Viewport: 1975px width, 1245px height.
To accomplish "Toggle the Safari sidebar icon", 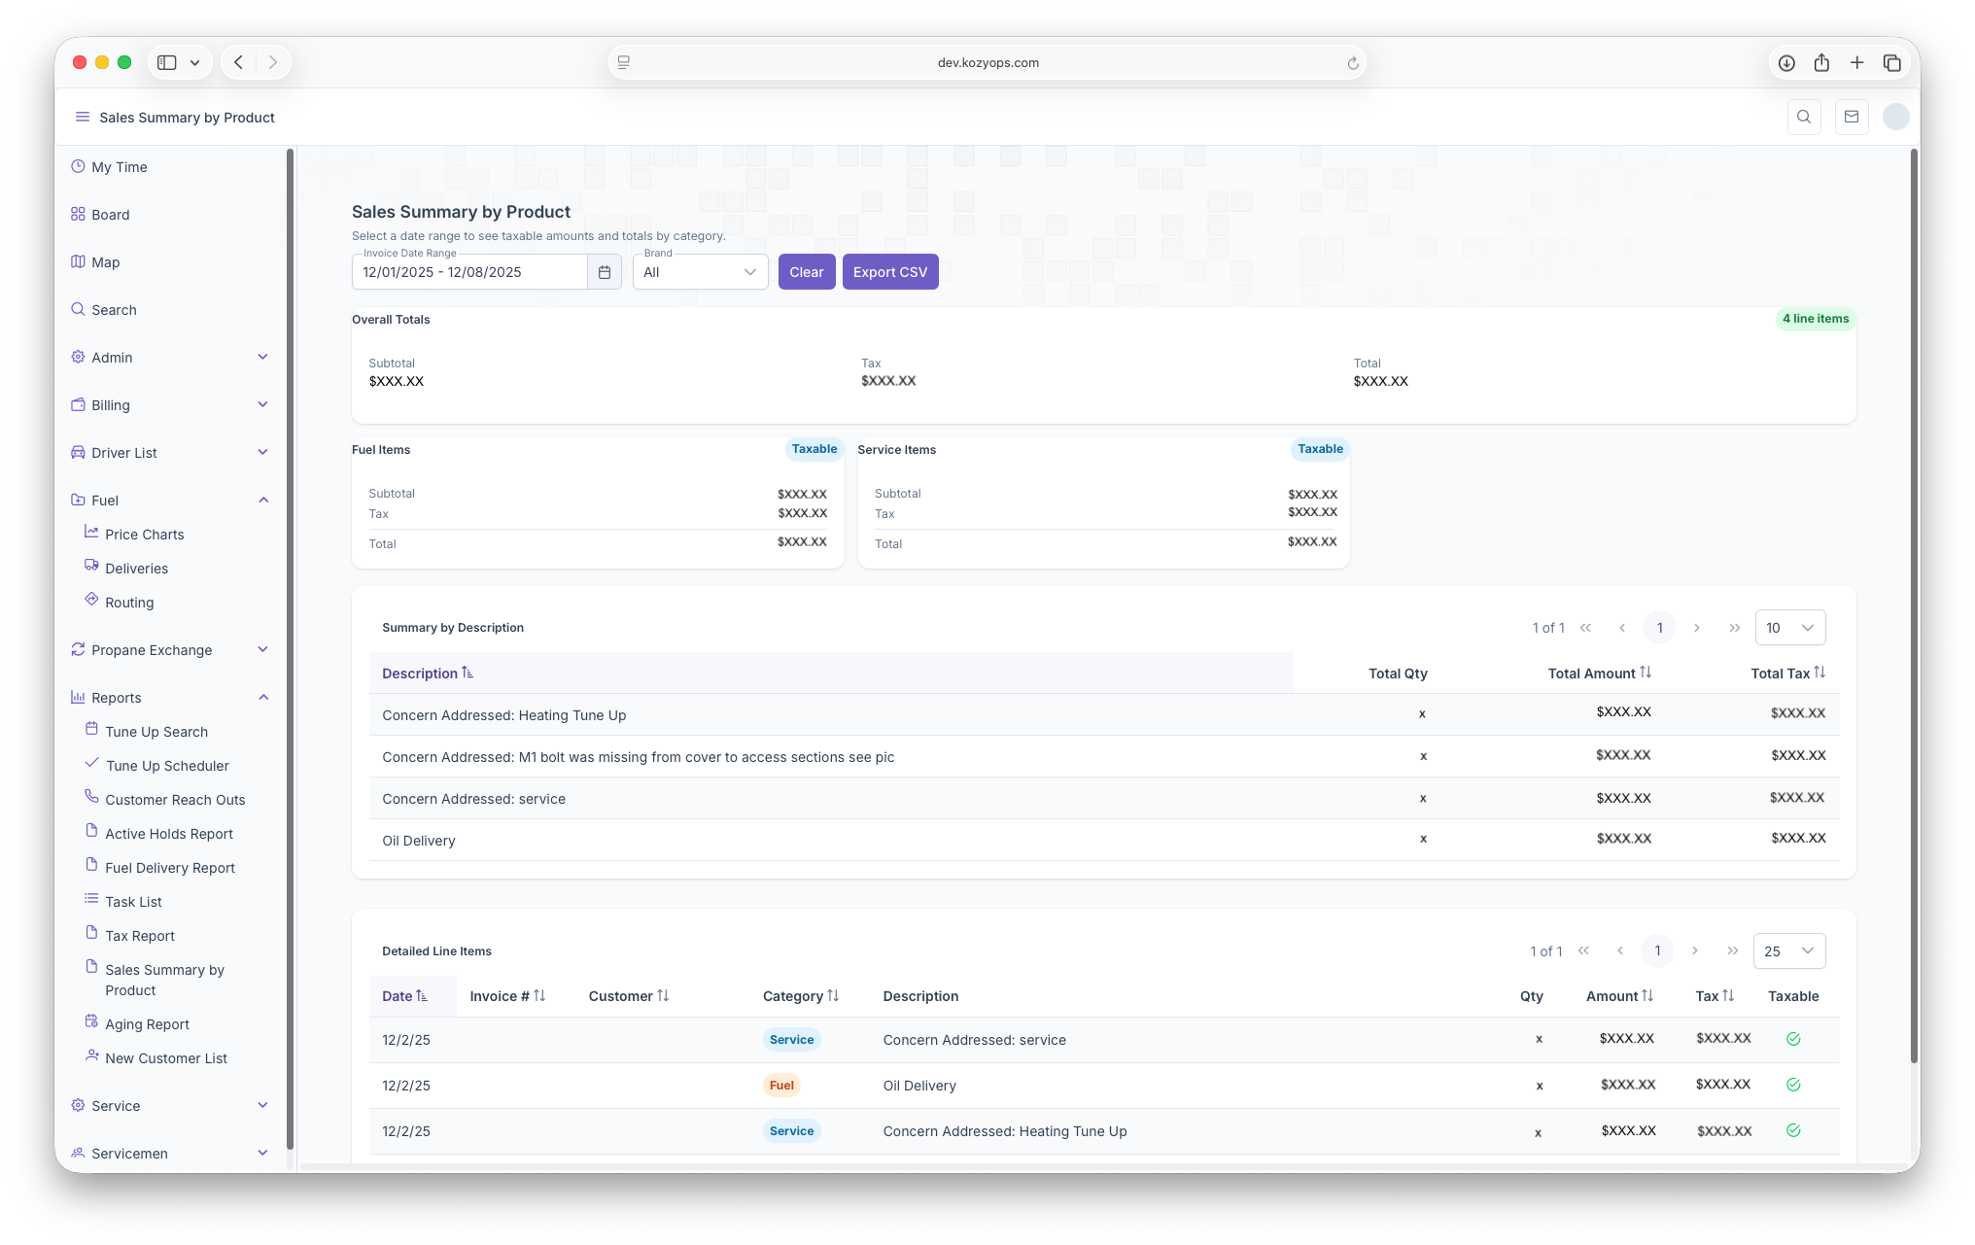I will 167,62.
